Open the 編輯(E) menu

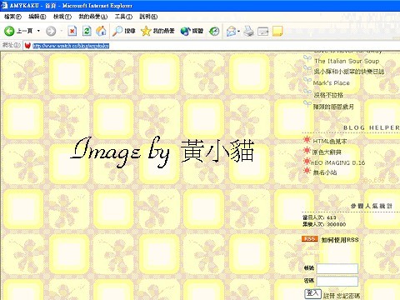37,17
